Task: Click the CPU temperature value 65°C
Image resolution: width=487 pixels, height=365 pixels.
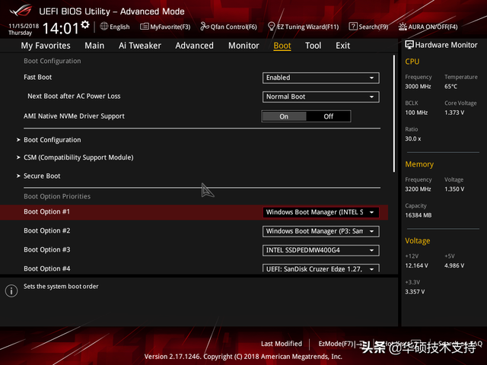Action: (450, 87)
